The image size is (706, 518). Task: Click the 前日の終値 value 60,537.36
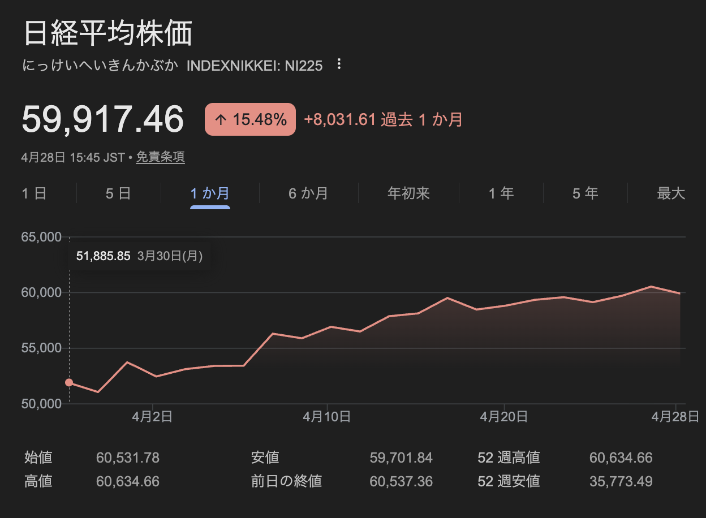(x=401, y=481)
